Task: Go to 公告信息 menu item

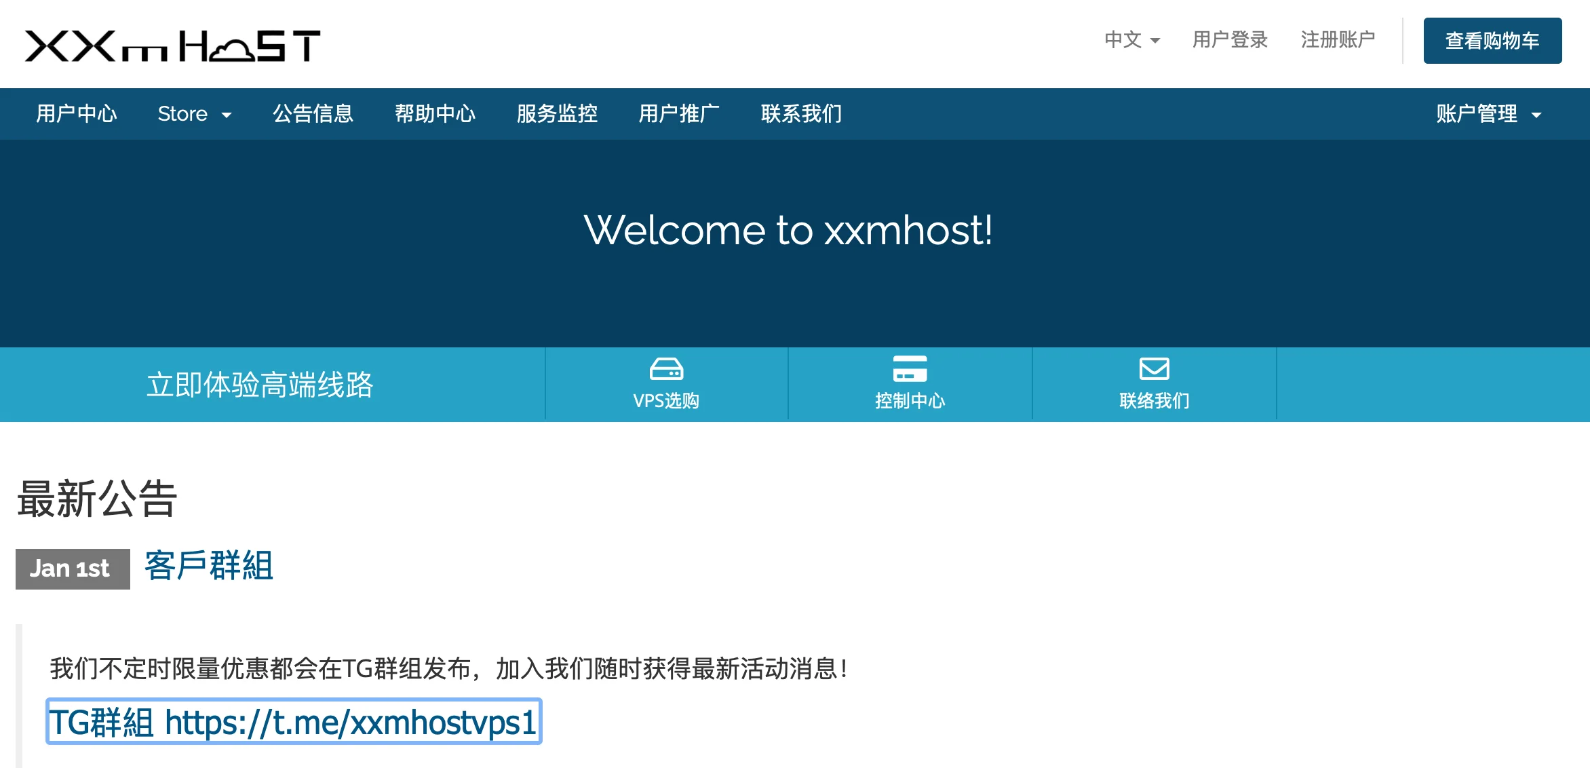Action: 313,114
